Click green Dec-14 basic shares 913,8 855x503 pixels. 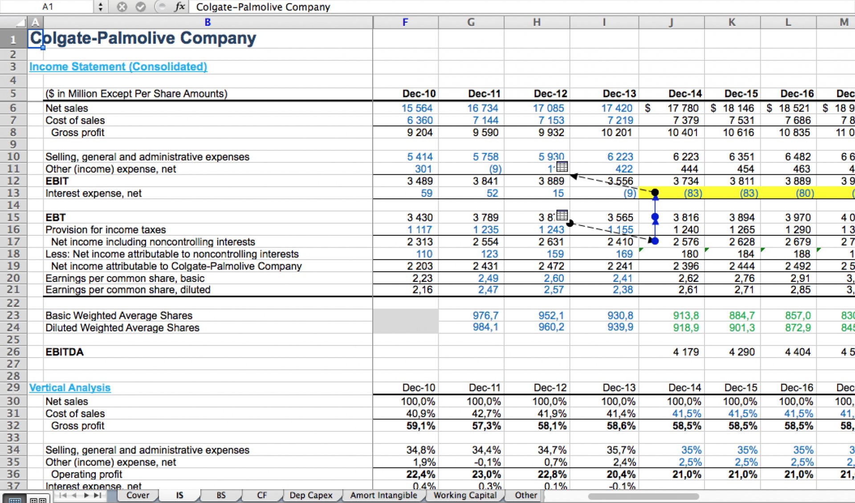pyautogui.click(x=686, y=315)
